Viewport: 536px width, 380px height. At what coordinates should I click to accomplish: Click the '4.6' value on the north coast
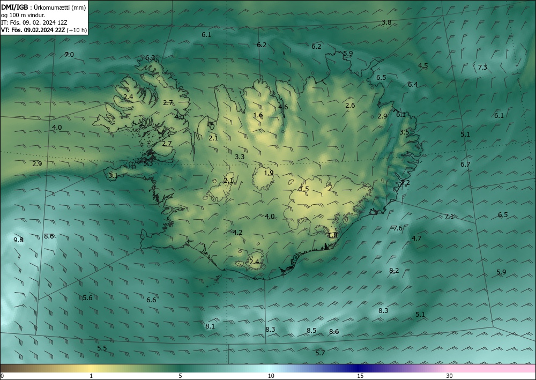pos(283,107)
